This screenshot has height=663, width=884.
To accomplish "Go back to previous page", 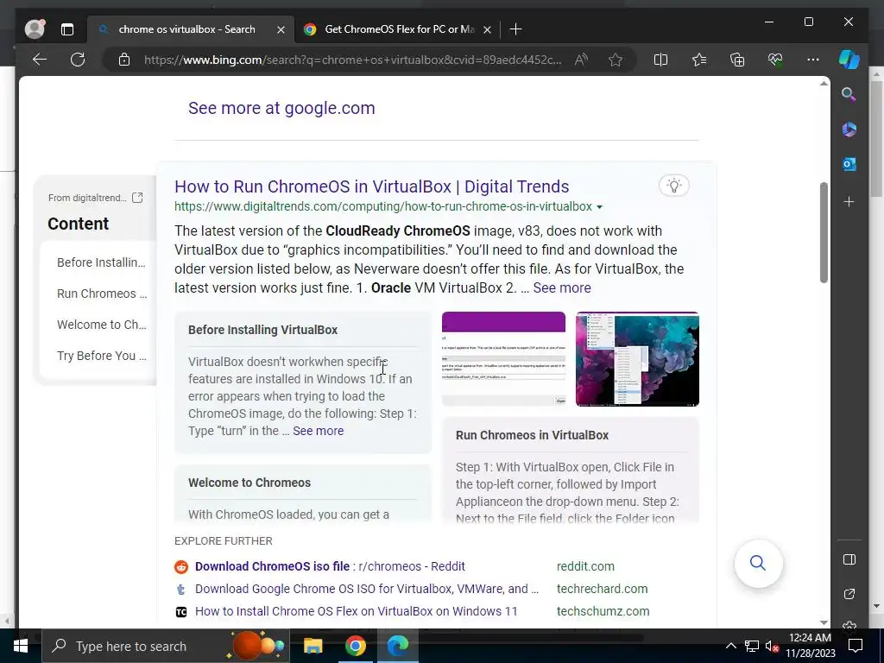I will point(40,60).
